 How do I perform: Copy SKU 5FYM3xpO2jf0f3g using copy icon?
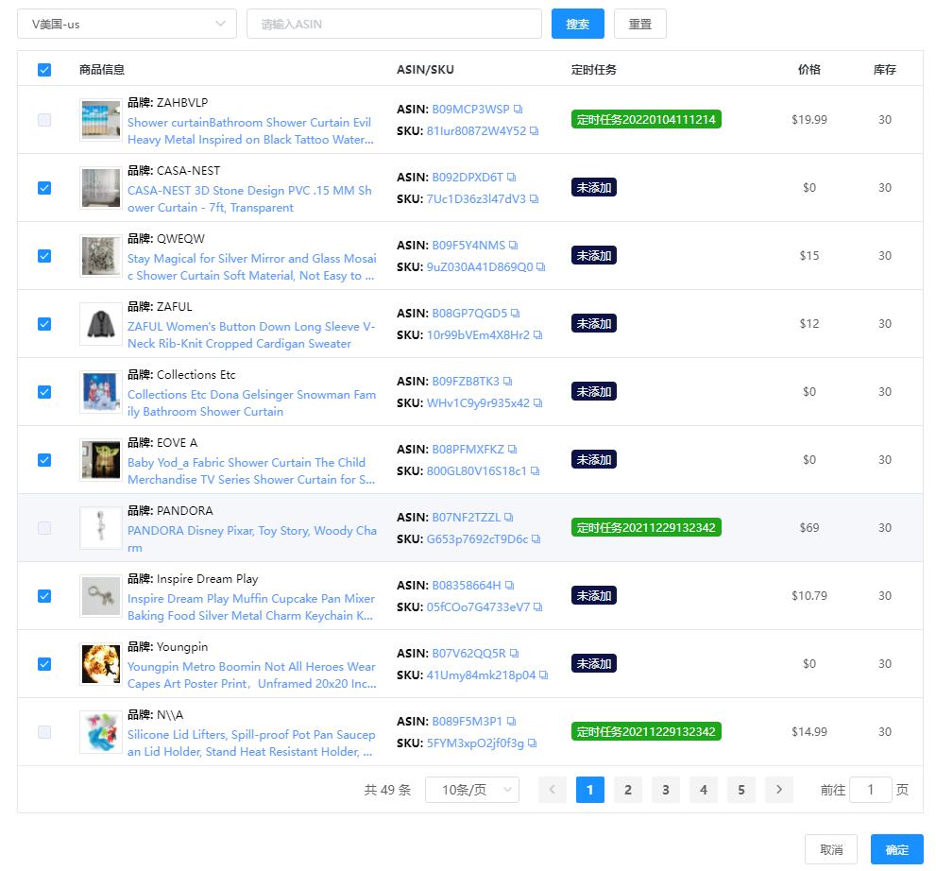coord(533,743)
